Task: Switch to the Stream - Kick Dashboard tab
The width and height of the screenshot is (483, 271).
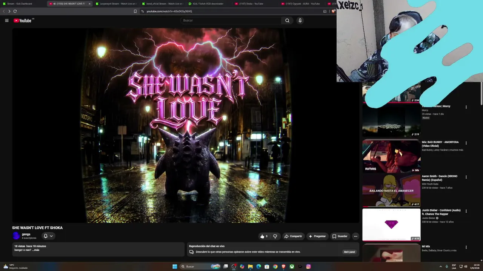Action: click(22, 4)
